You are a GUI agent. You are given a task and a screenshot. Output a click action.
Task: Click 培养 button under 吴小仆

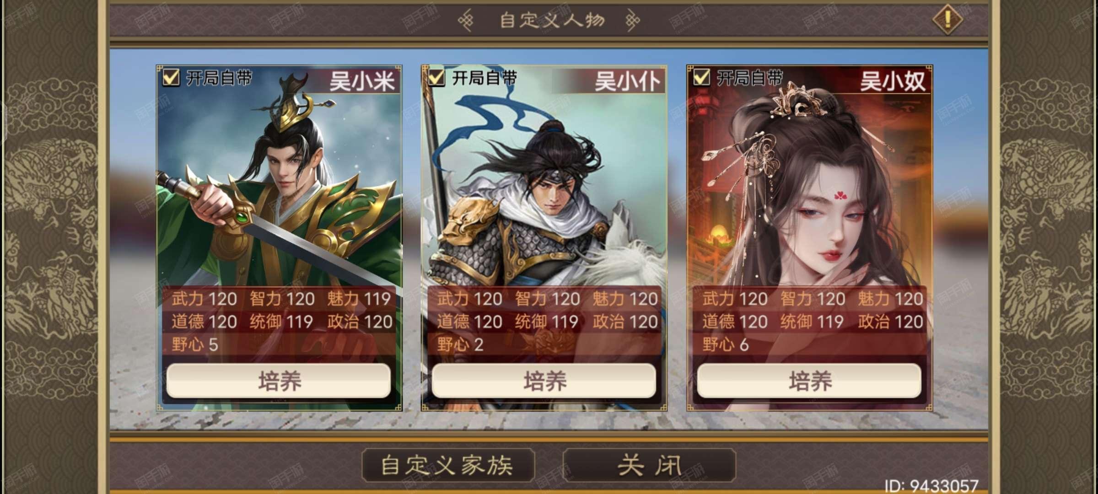[544, 381]
